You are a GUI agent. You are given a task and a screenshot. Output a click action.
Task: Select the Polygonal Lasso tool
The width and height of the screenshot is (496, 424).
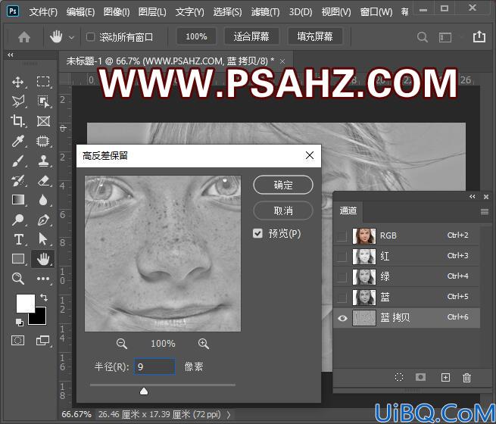[x=17, y=101]
